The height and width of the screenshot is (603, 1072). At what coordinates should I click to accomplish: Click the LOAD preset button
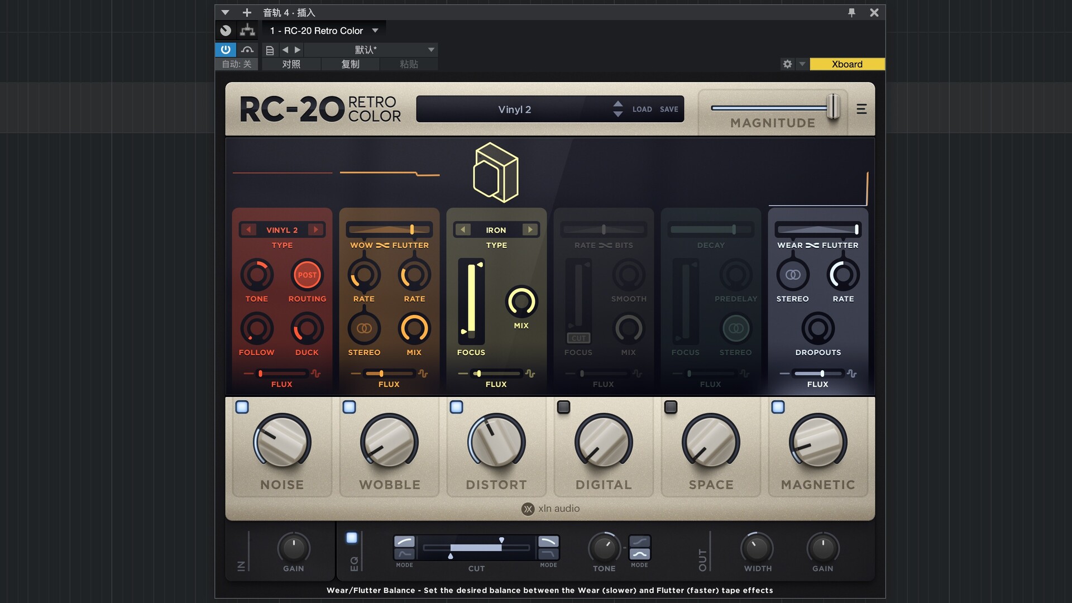tap(642, 109)
